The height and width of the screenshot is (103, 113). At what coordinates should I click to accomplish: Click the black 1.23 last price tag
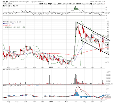(107, 45)
